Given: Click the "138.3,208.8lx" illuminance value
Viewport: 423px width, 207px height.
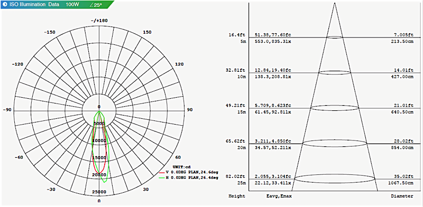Looking at the screenshot, I should click(x=273, y=77).
